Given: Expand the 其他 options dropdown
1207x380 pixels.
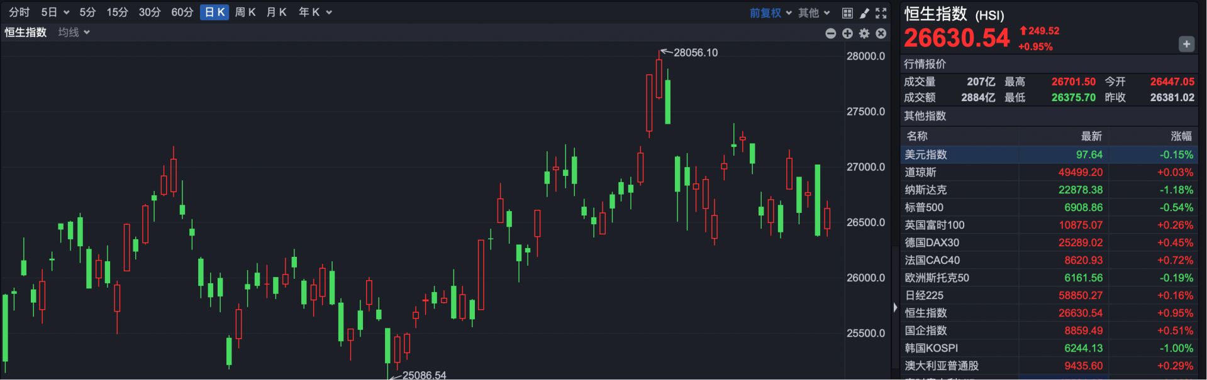Looking at the screenshot, I should click(814, 13).
